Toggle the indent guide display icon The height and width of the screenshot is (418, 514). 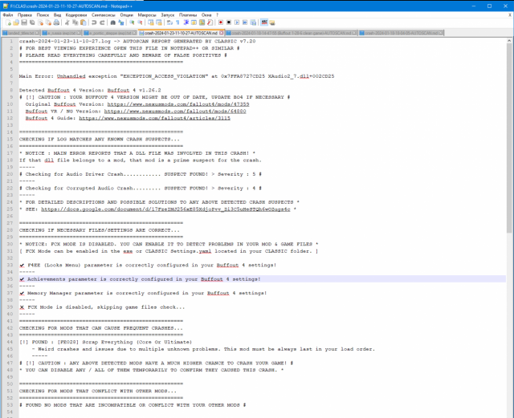point(186,22)
